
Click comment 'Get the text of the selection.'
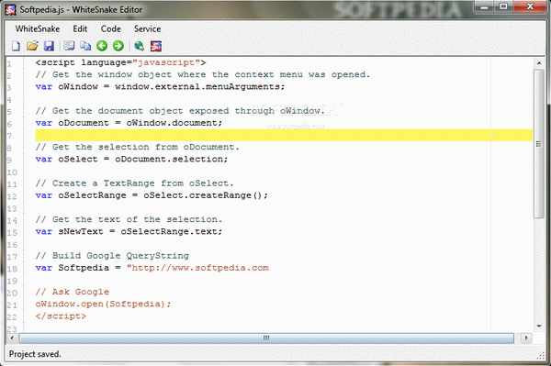coord(129,219)
